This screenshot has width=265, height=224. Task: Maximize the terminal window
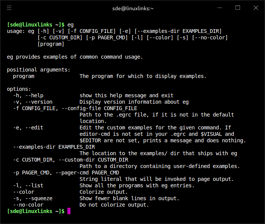(x=238, y=8)
